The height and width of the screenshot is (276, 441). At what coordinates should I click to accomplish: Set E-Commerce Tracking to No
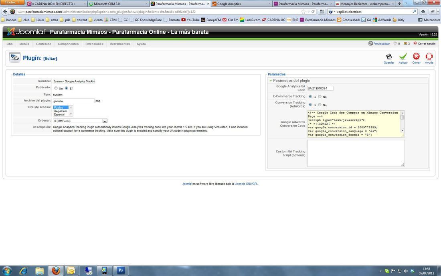pos(320,97)
